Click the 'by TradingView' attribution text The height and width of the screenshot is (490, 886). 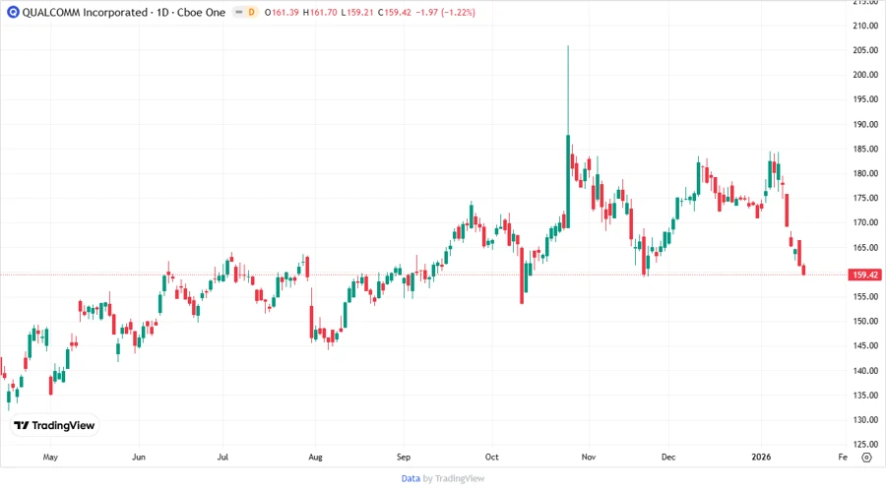(x=454, y=479)
